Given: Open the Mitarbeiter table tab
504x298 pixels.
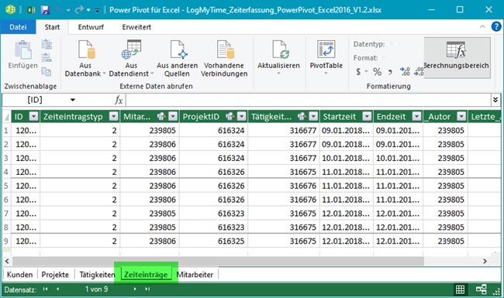Looking at the screenshot, I should click(x=195, y=275).
